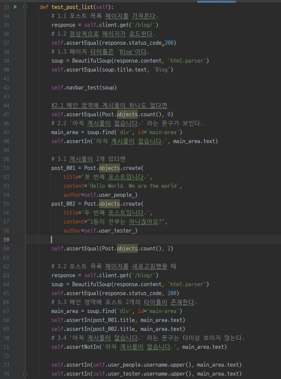Click the comment "# 1.3 페이지 타이틀은 'Blog'이다."
Viewport: 281px width, 379px height.
(100, 52)
